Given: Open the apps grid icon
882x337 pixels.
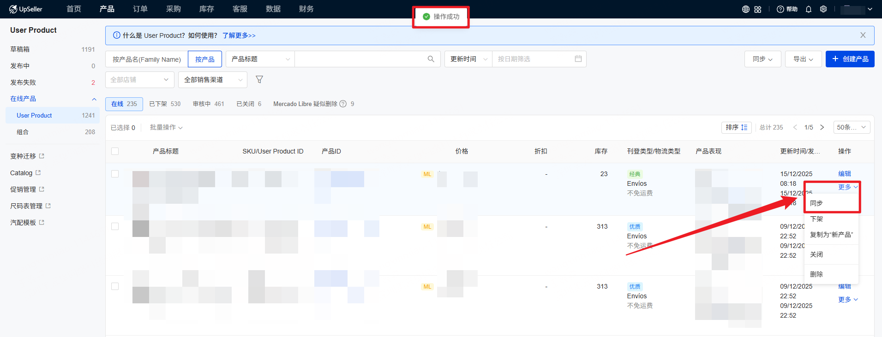Looking at the screenshot, I should click(x=758, y=9).
